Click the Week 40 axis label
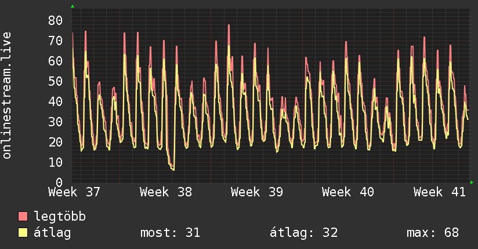 348,192
